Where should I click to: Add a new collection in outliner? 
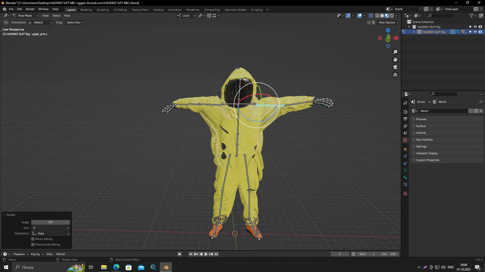pos(481,16)
